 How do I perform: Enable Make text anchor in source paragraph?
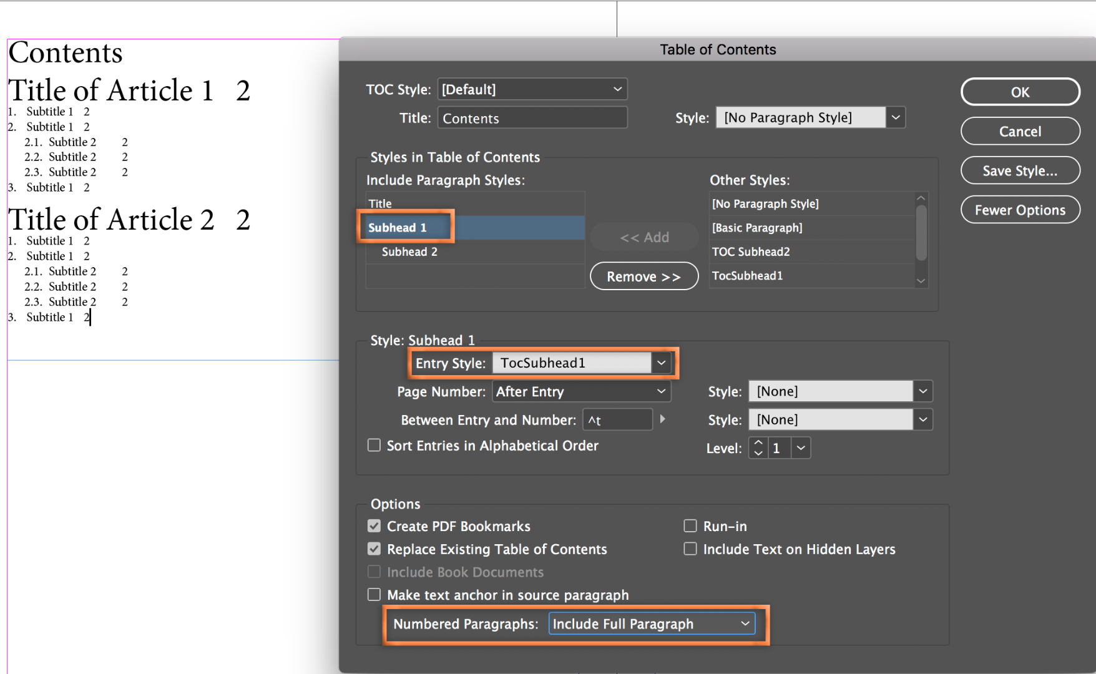click(x=374, y=594)
